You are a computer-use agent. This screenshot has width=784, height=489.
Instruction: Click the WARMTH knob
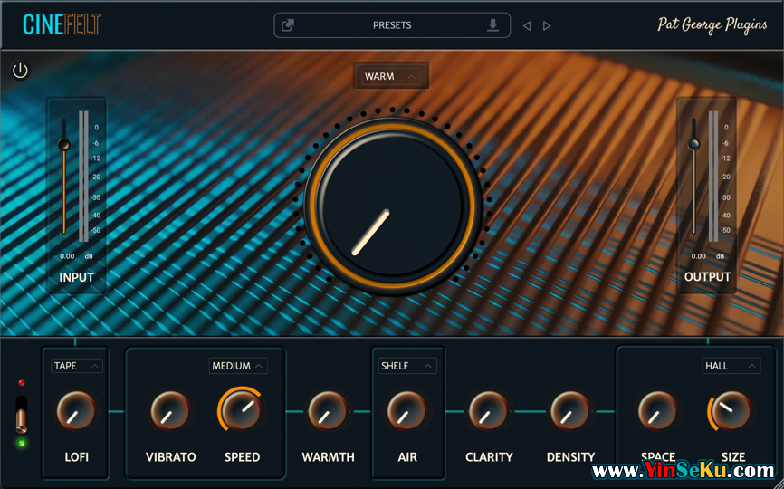click(328, 411)
